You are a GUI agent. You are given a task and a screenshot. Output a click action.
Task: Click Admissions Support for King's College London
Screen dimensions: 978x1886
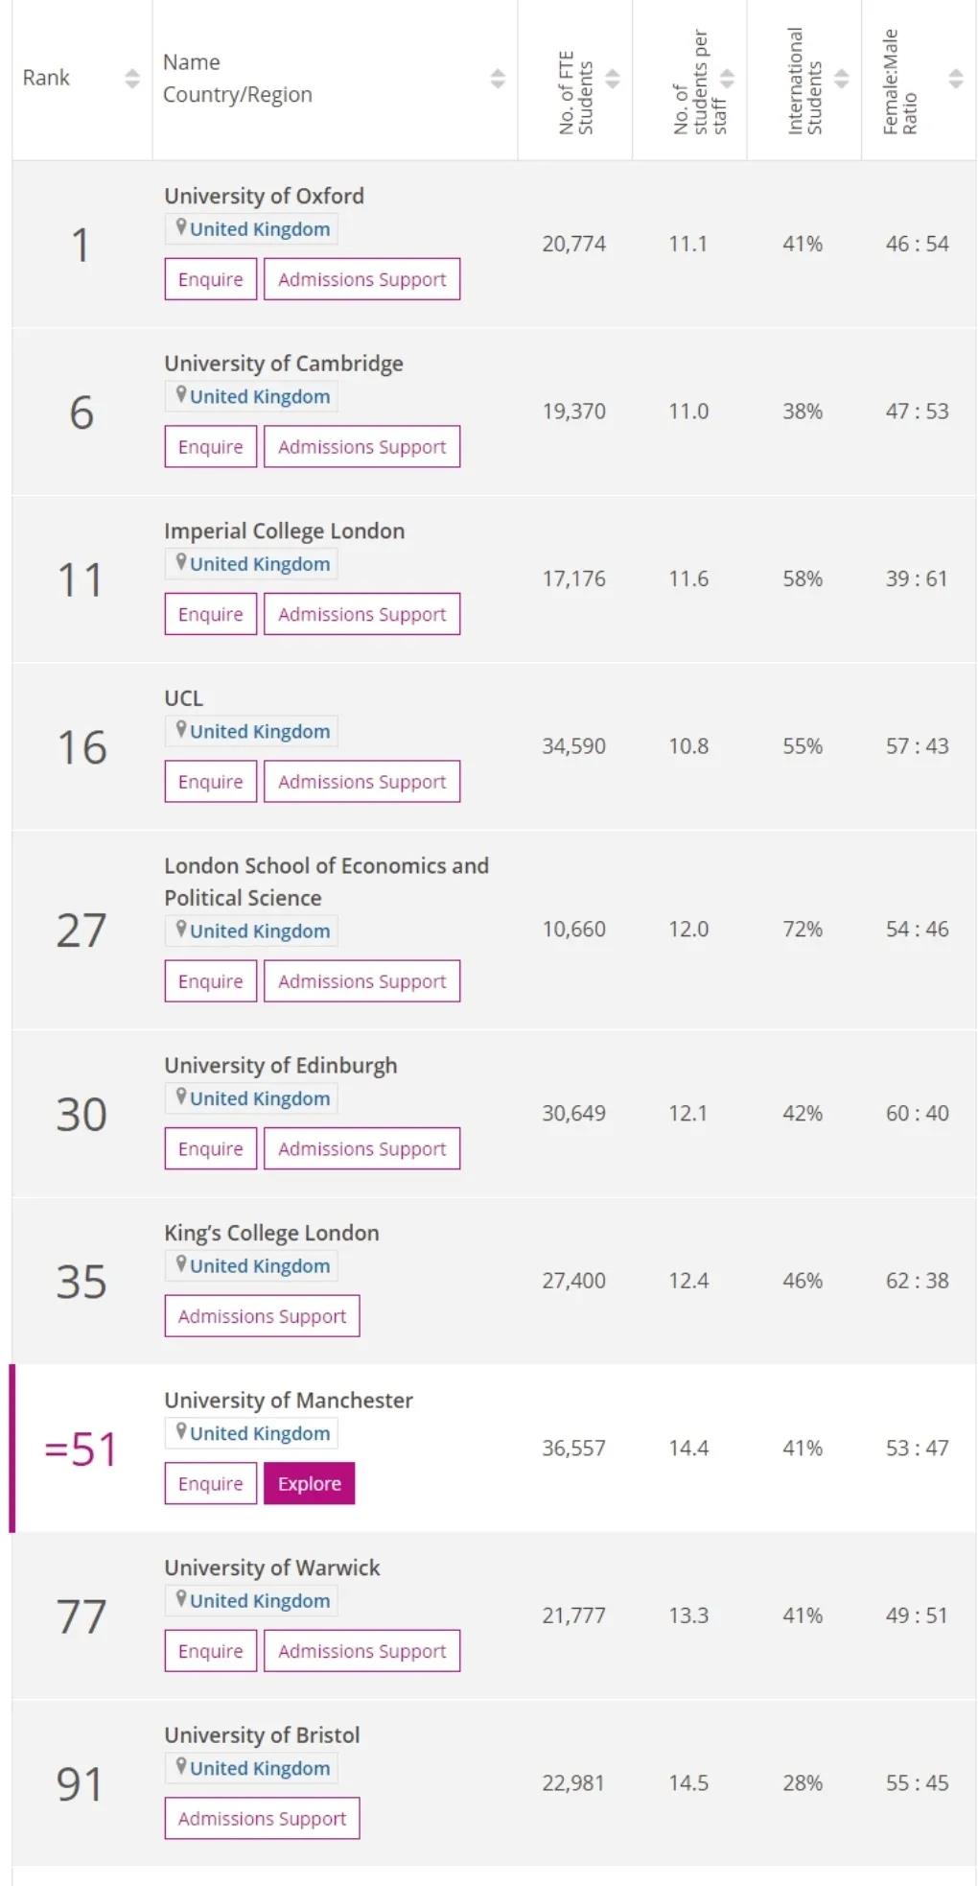pos(262,1316)
